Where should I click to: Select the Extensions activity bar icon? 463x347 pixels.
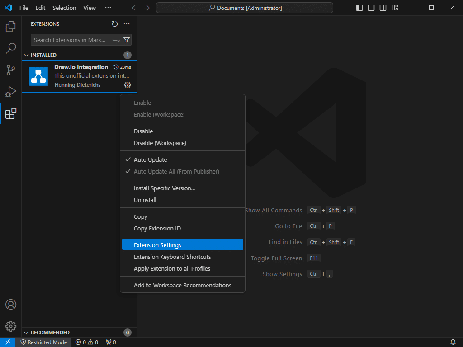11,113
